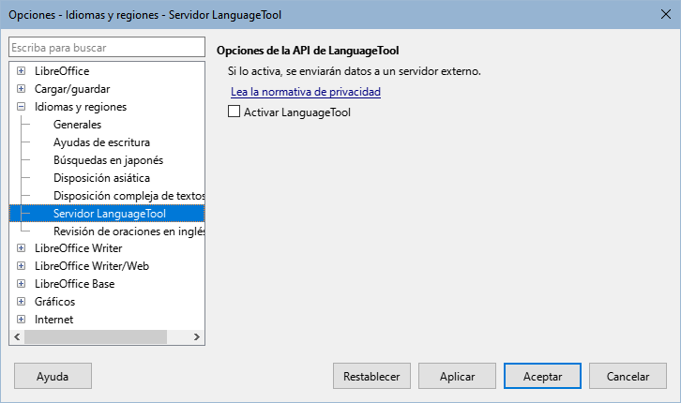Select the LibreOffice label in tree
Image resolution: width=681 pixels, height=403 pixels.
click(x=62, y=70)
